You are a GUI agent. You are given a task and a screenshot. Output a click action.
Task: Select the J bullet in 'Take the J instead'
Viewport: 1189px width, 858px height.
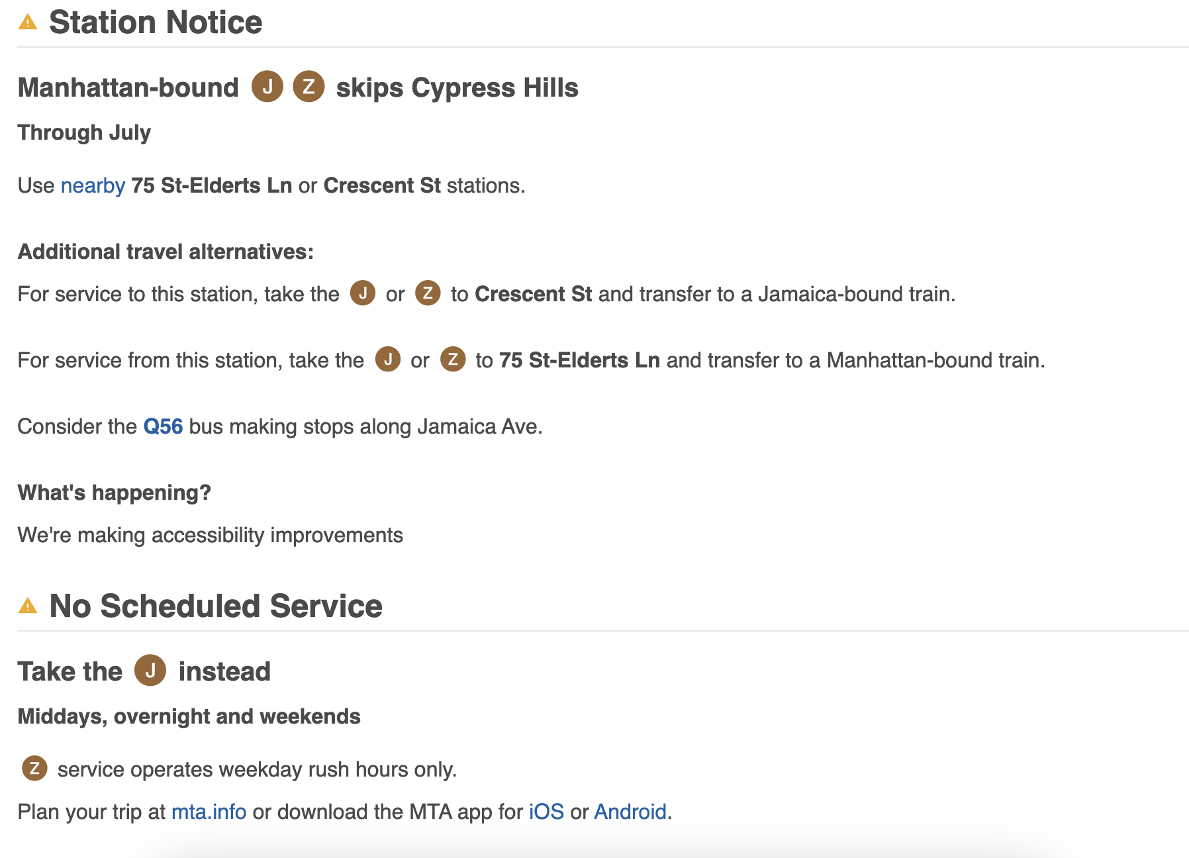[150, 671]
